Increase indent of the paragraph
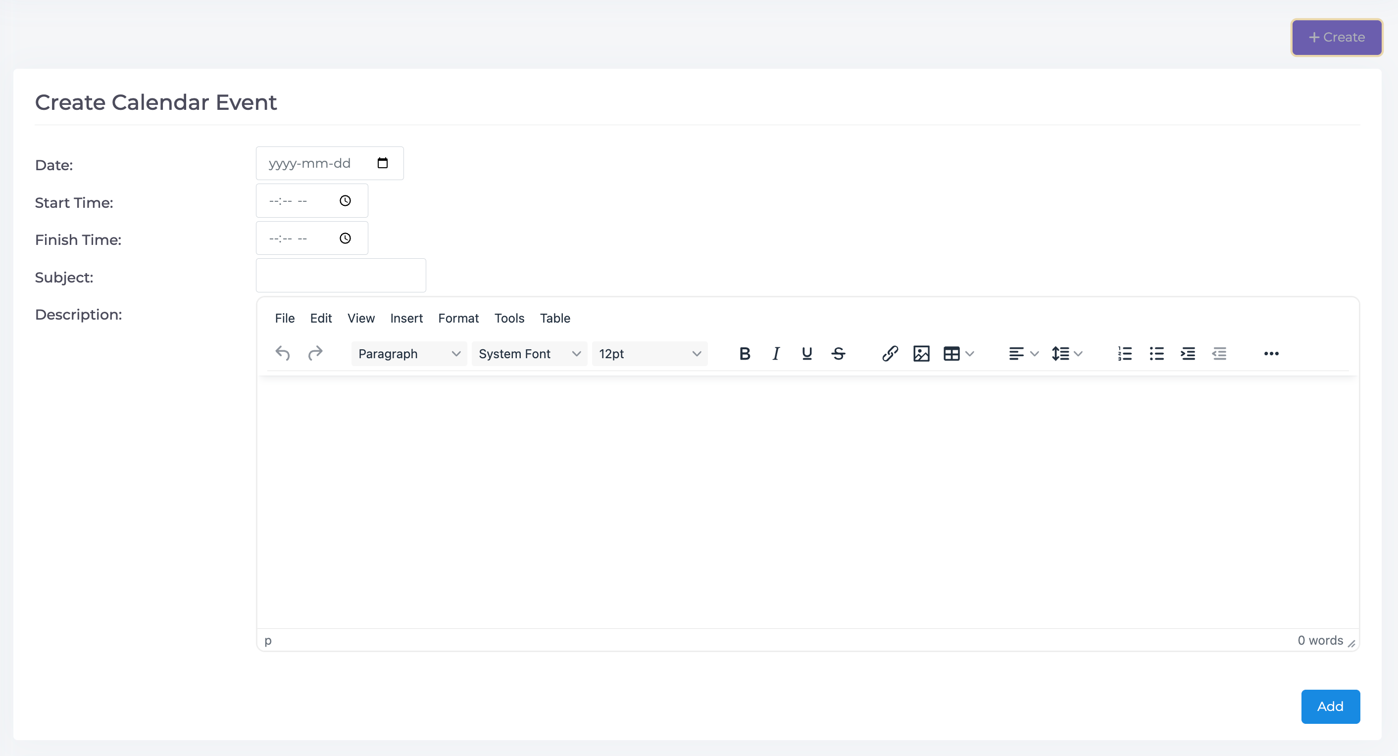The image size is (1398, 756). [x=1188, y=354]
